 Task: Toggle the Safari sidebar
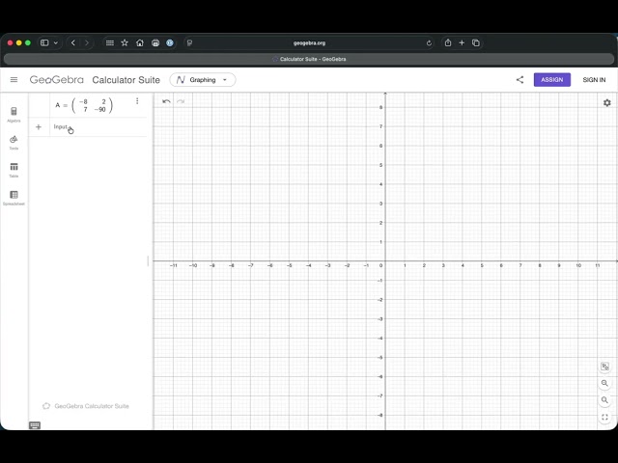[44, 42]
